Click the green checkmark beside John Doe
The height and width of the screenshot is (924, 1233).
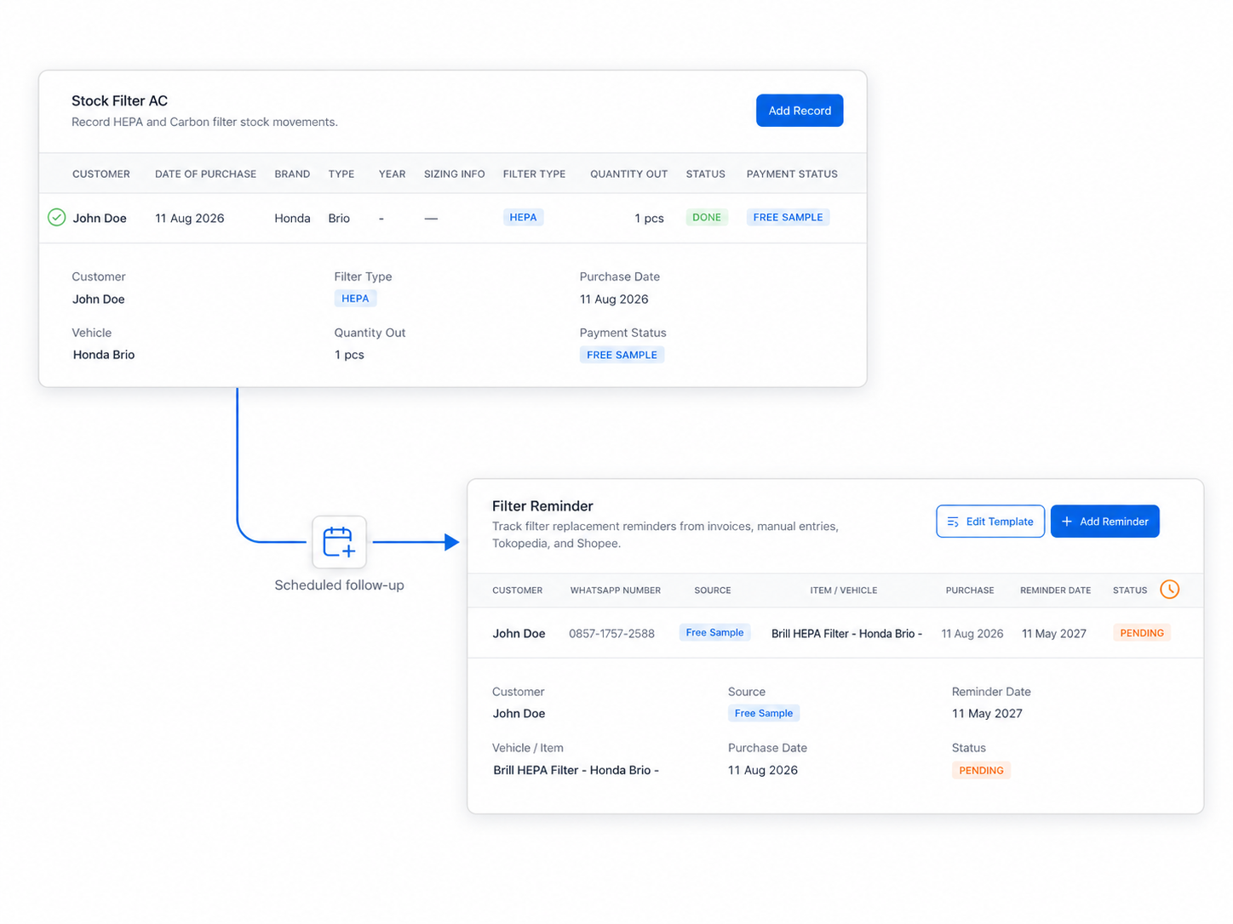coord(56,218)
